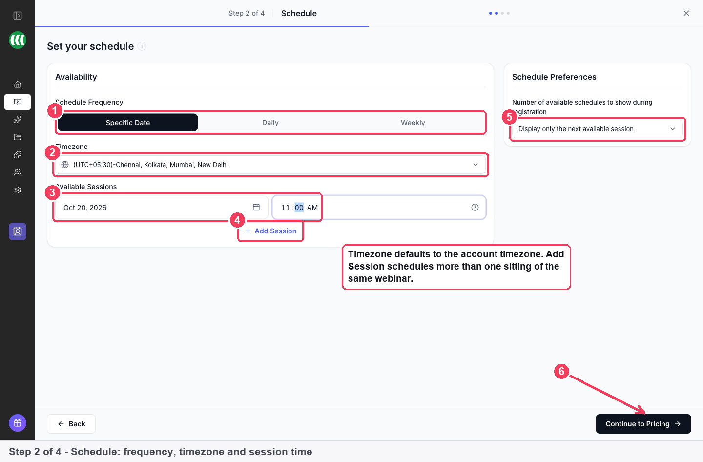
Task: Select the Daily frequency option
Action: (270, 123)
